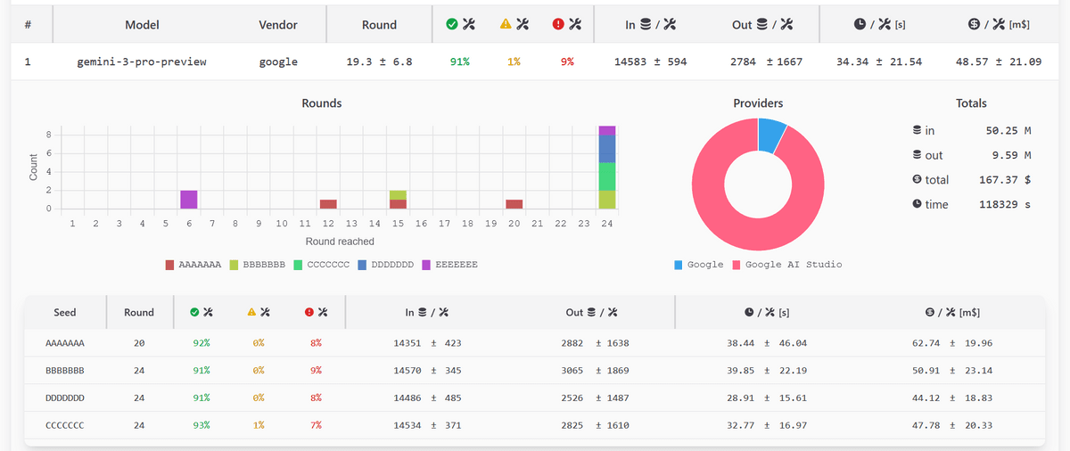1070x451 pixels.
Task: Click the Model column header
Action: [142, 25]
